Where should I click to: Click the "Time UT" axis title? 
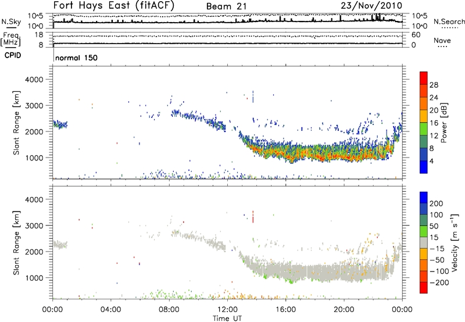point(227,319)
